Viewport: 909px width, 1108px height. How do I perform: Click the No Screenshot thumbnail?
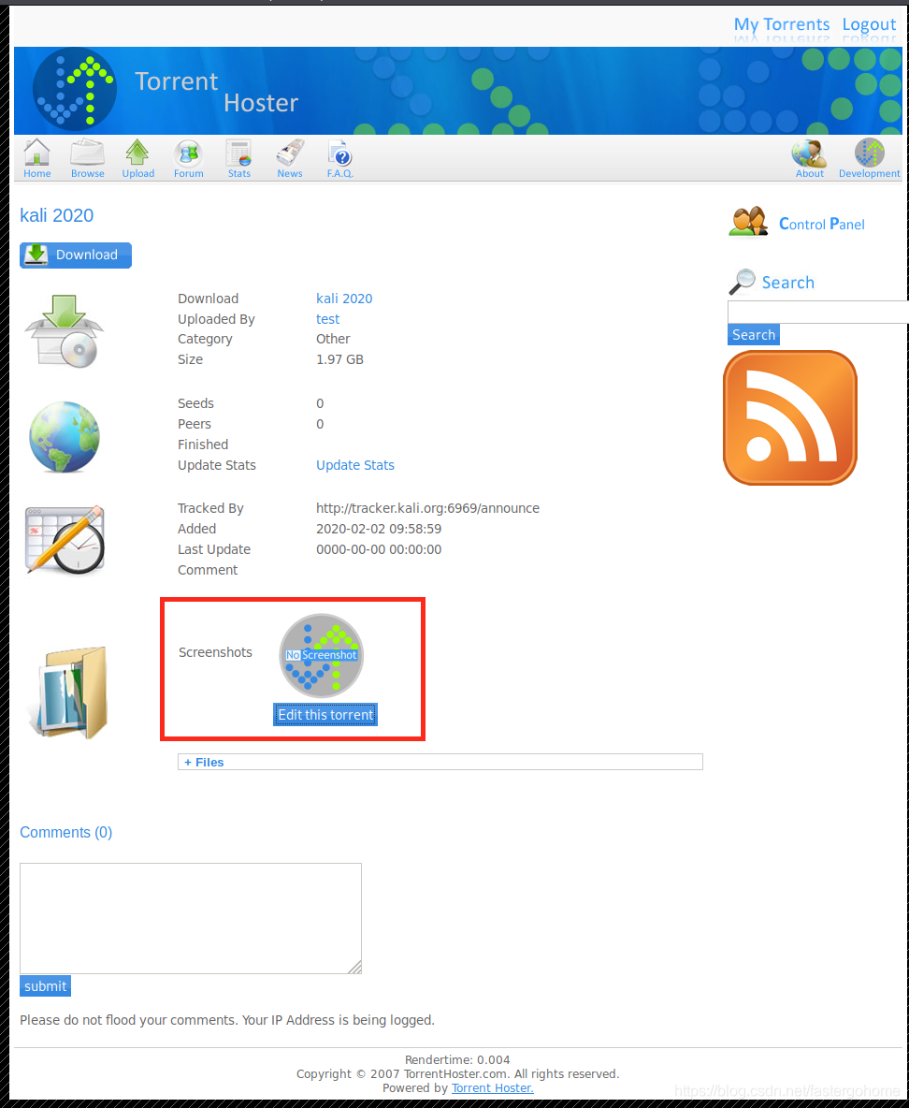[x=322, y=655]
